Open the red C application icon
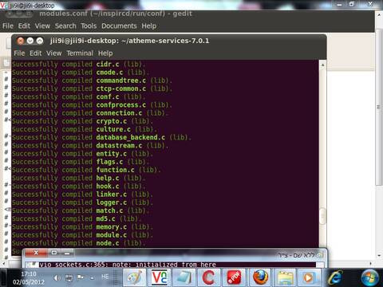This screenshot has width=383, height=287. 209,277
